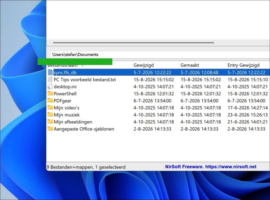
Task: Click the Mijn afbeeldingen folder icon
Action: 50,122
